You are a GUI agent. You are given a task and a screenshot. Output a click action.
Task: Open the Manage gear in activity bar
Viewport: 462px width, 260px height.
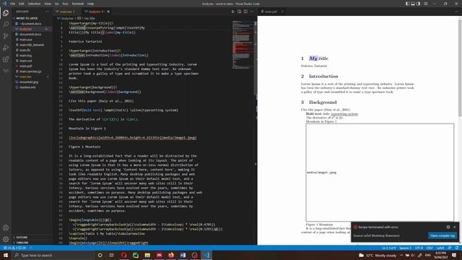click(x=6, y=239)
